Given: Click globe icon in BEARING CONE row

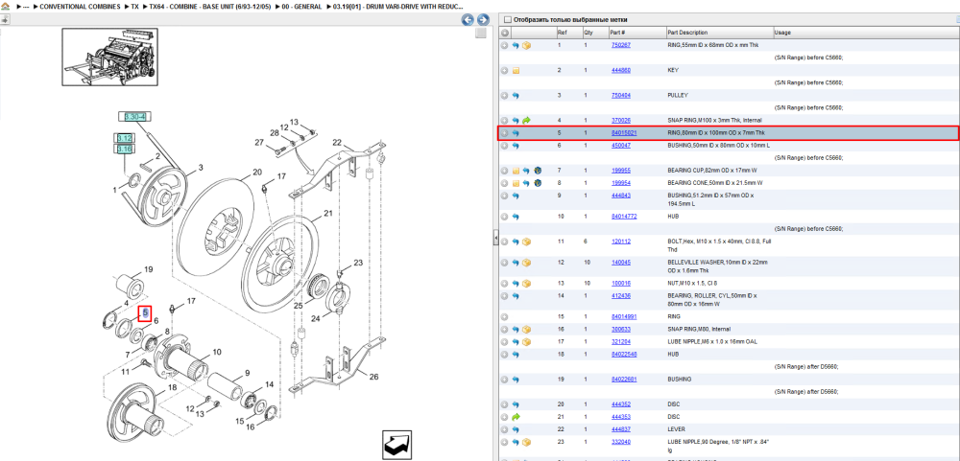Looking at the screenshot, I should (538, 183).
